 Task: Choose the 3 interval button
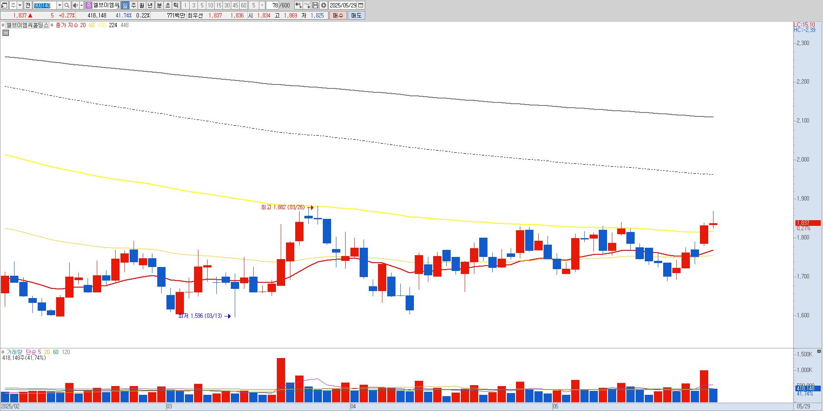pos(194,5)
